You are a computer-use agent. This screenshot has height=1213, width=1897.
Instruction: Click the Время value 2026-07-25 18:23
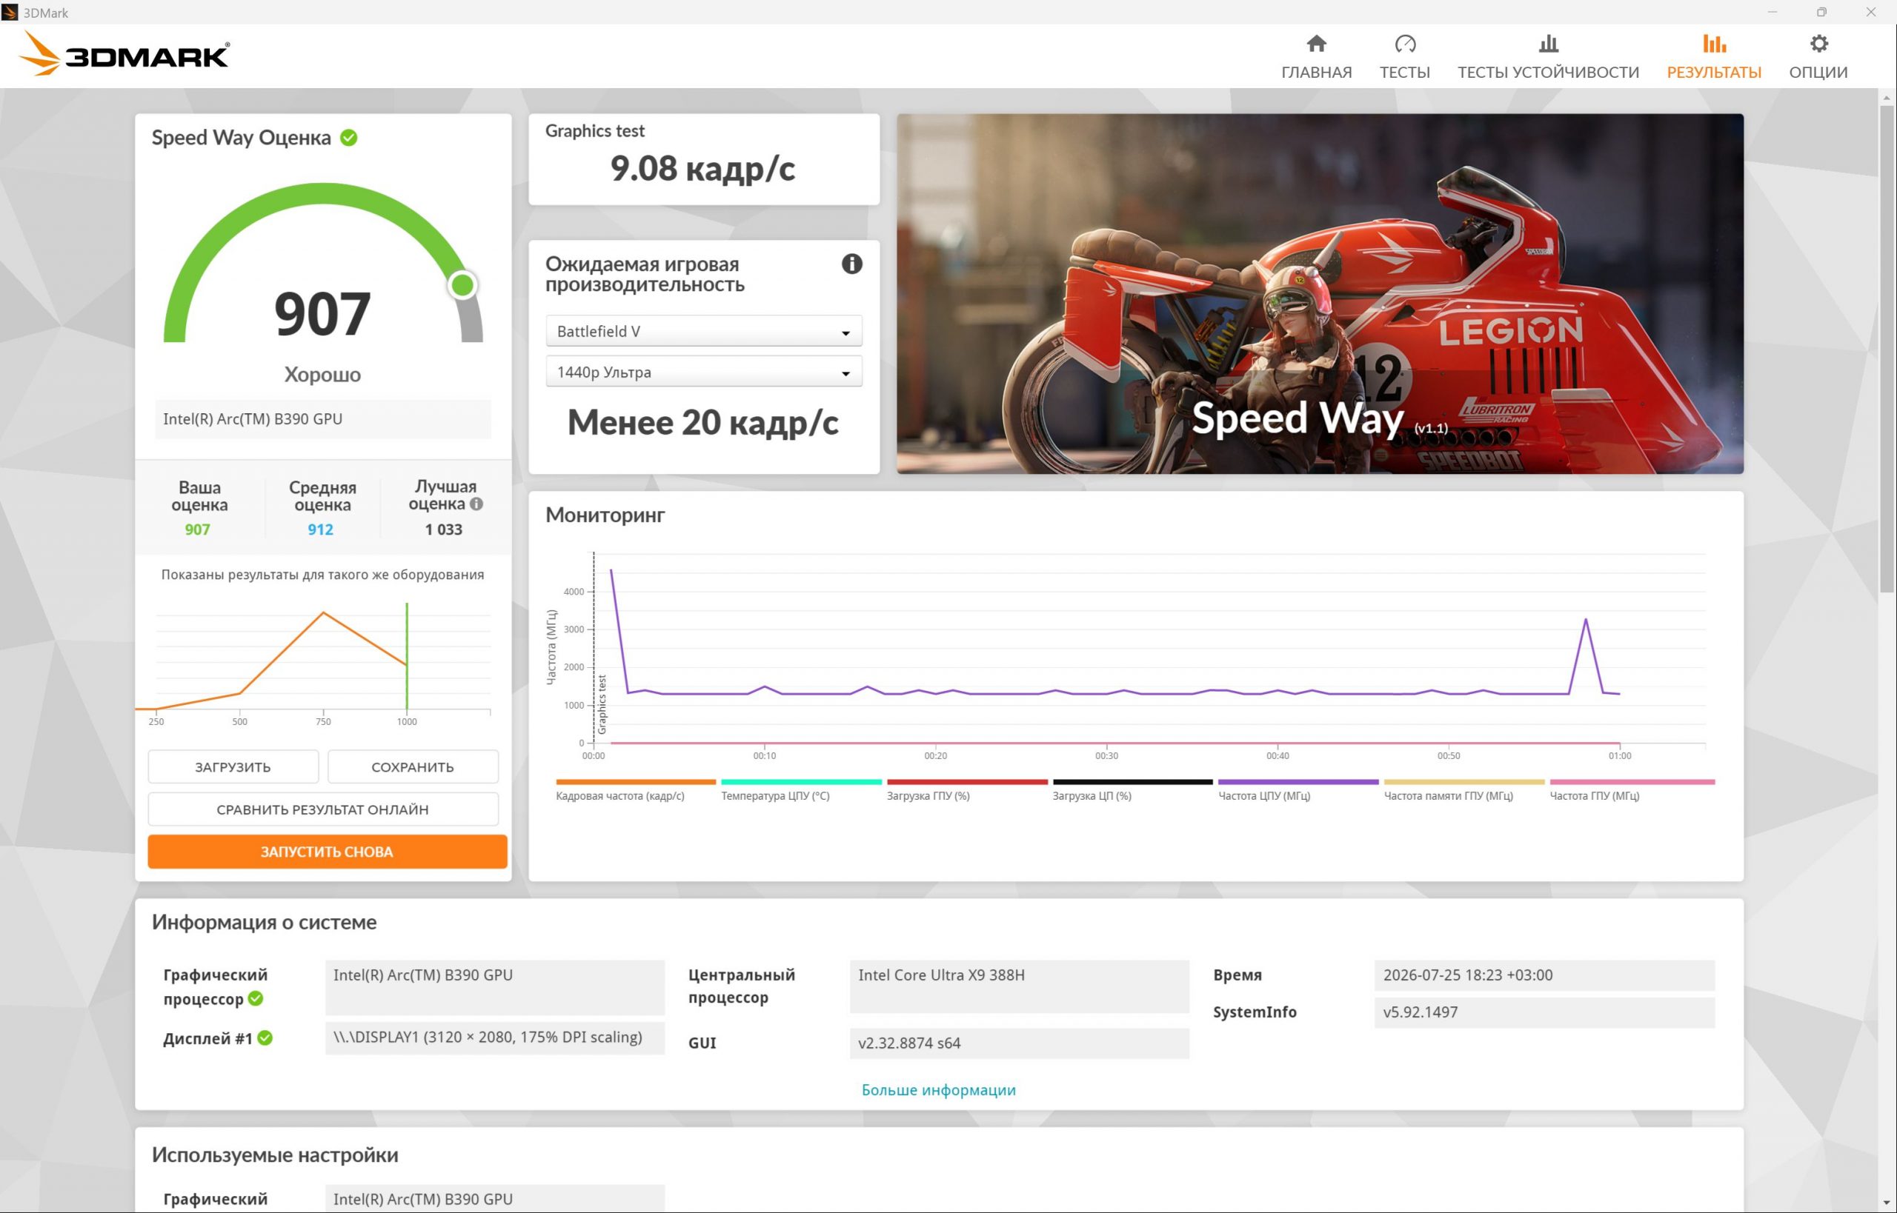1544,975
